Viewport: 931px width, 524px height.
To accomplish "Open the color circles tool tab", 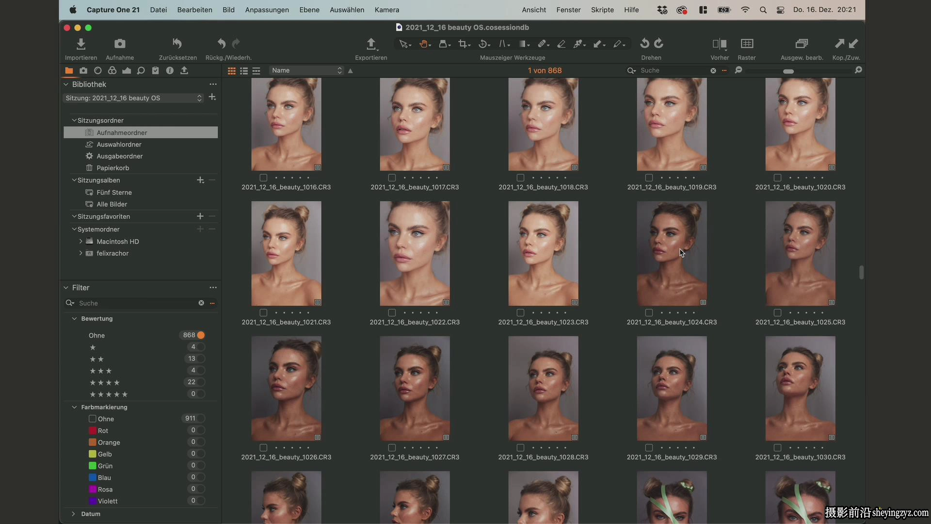I will click(112, 71).
